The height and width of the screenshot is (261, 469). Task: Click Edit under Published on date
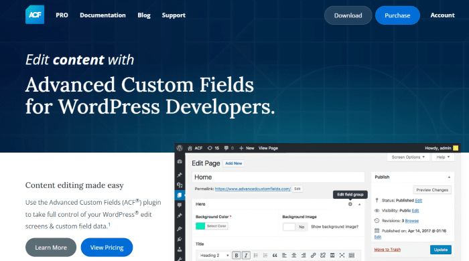(x=378, y=237)
